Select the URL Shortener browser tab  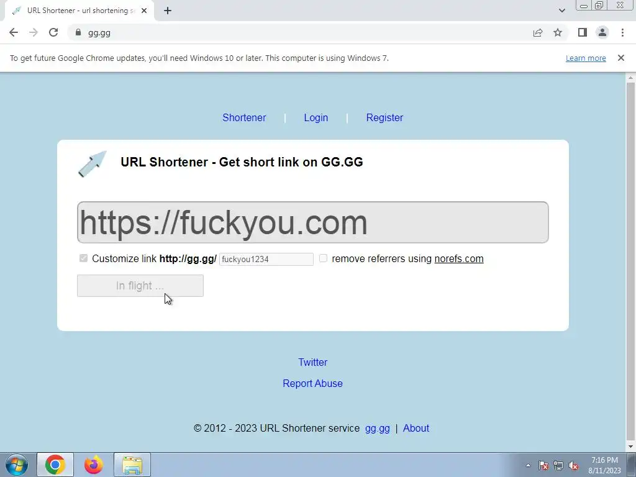(79, 11)
